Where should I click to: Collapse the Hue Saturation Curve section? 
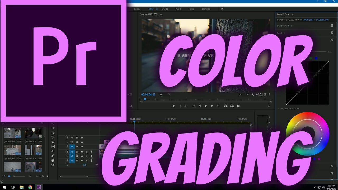pos(278,108)
